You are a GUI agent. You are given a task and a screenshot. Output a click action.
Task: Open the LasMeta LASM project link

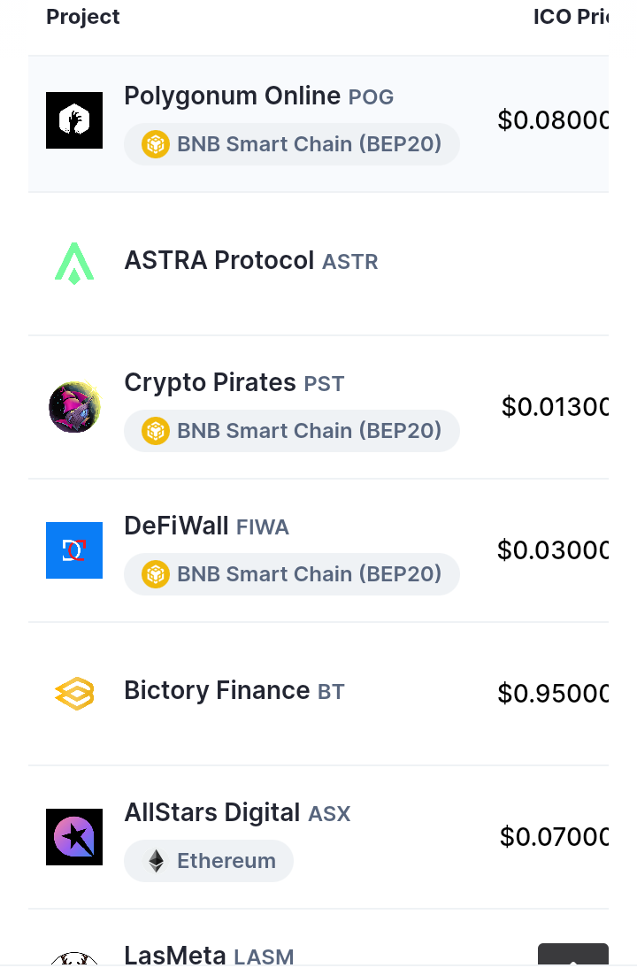click(209, 955)
